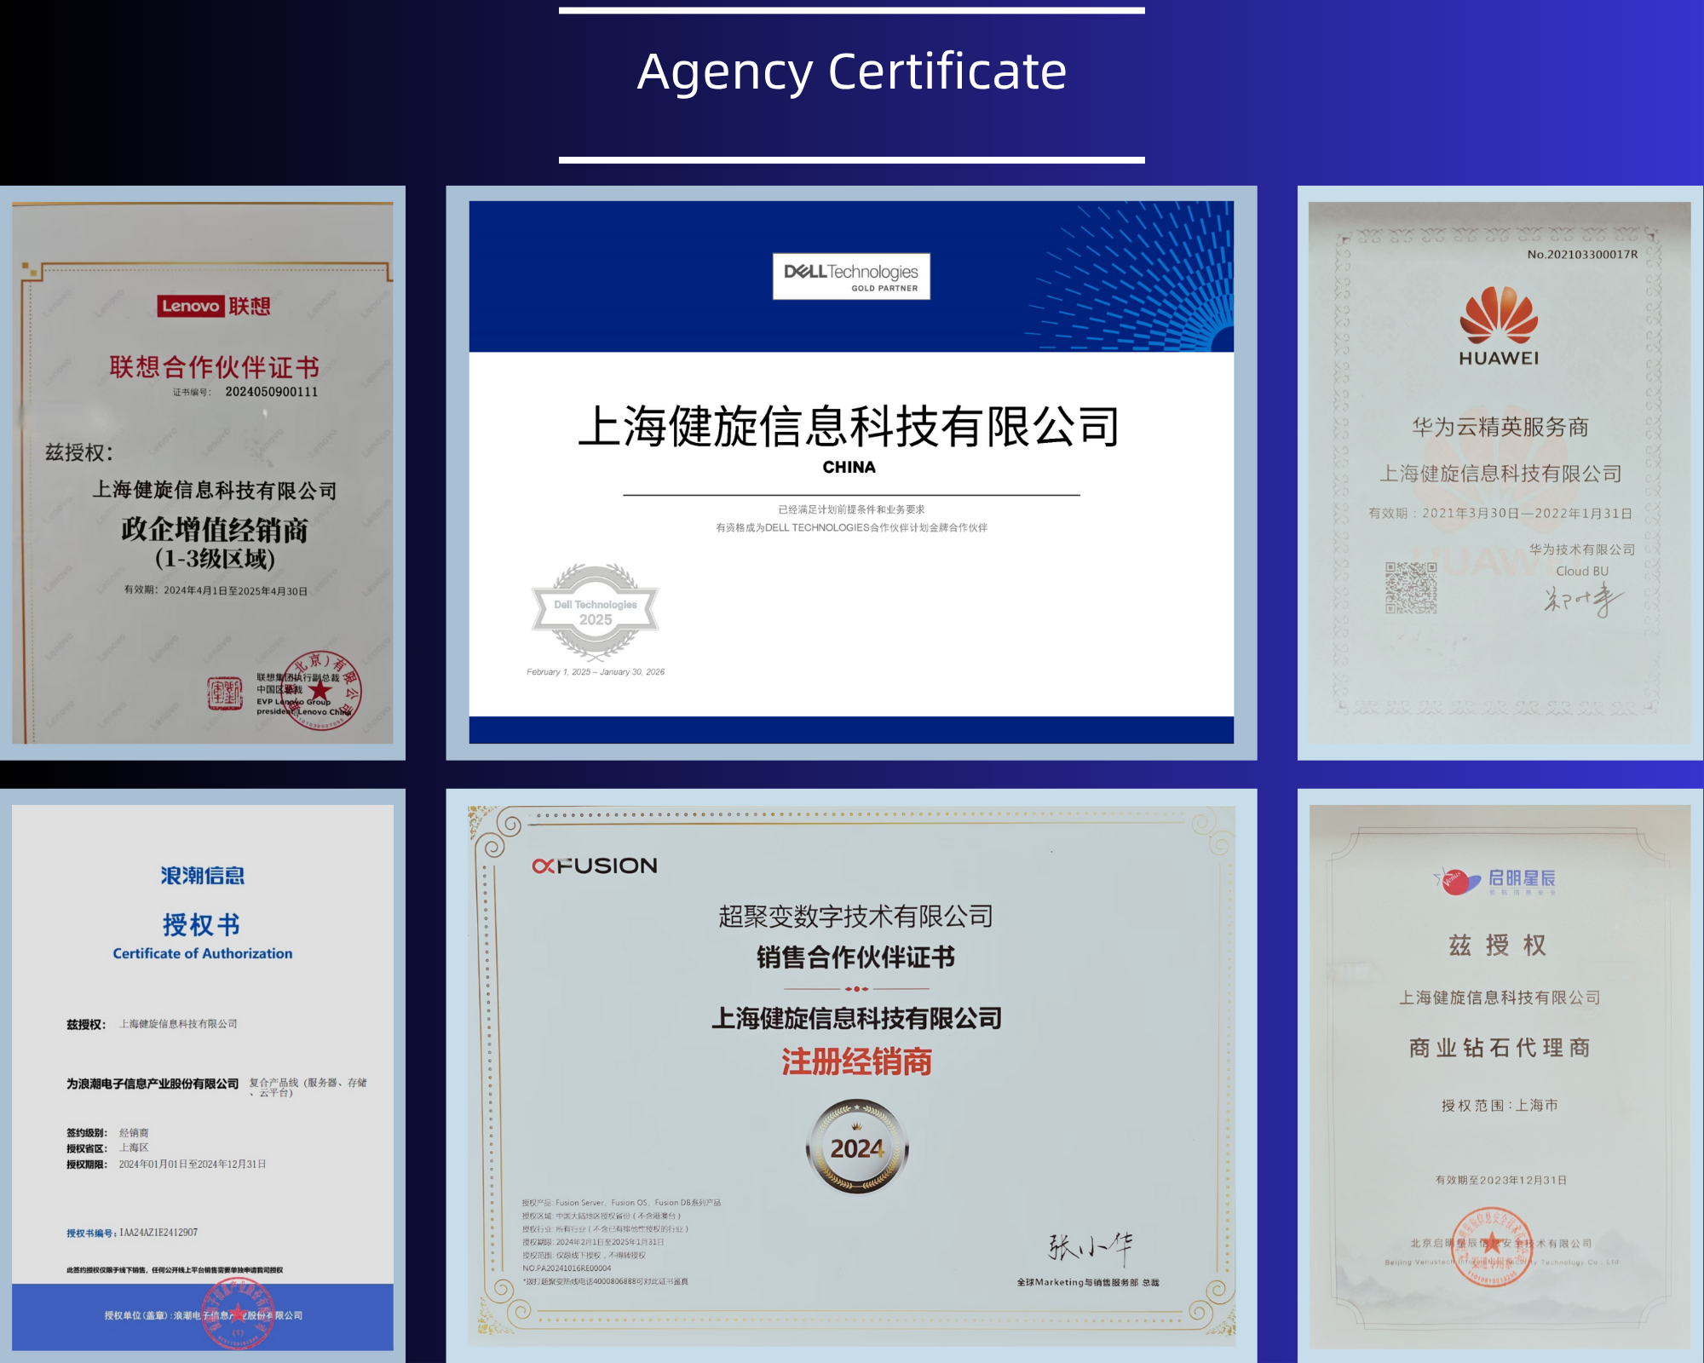
Task: Click the QR code on Huawei certificate
Action: (x=1411, y=587)
